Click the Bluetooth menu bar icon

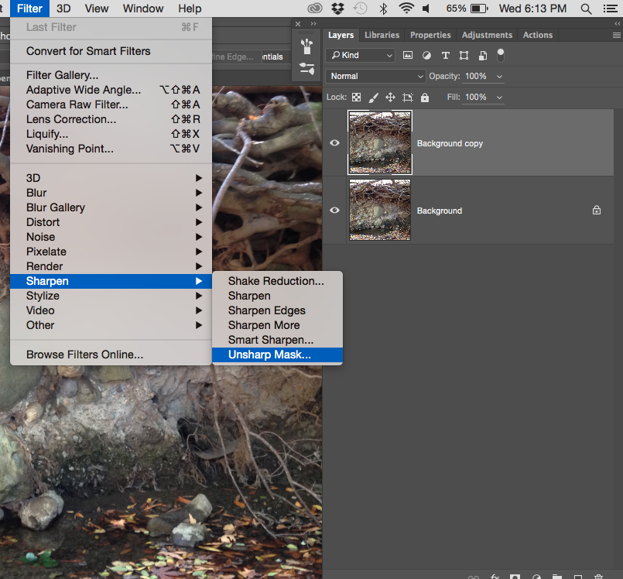click(x=383, y=9)
